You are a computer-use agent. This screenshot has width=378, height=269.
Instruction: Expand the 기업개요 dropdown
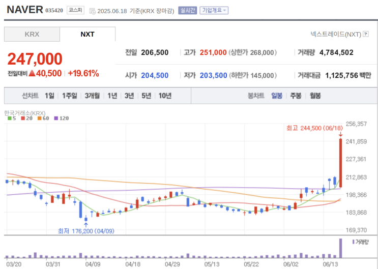(214, 10)
